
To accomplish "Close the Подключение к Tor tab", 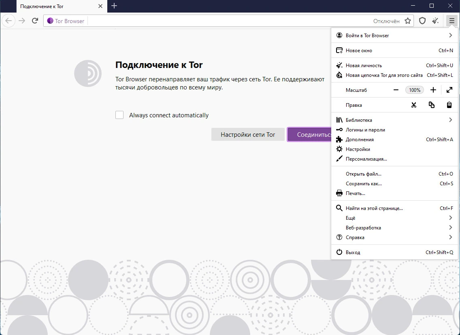I will point(100,6).
